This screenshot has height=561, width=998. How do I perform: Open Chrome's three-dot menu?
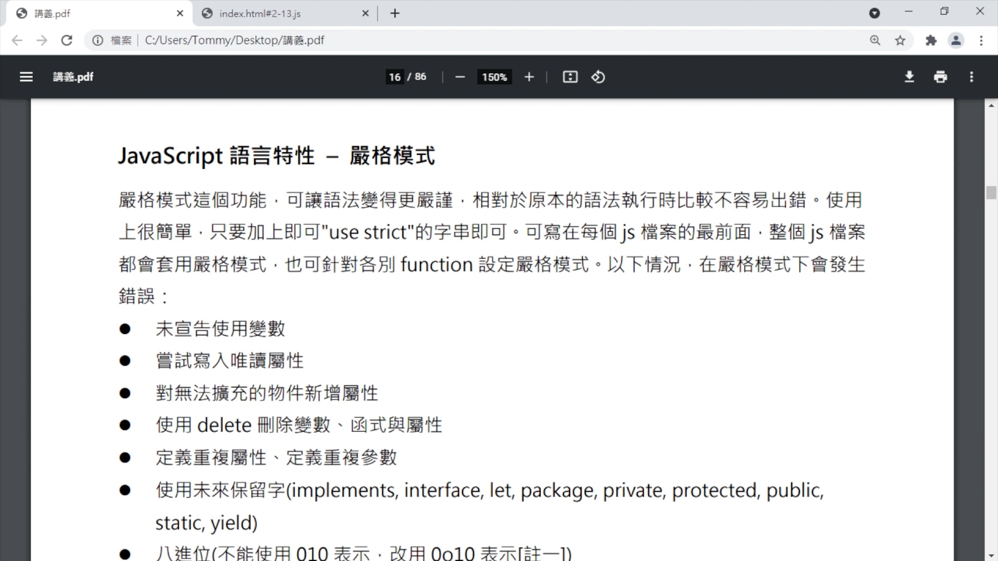click(981, 40)
